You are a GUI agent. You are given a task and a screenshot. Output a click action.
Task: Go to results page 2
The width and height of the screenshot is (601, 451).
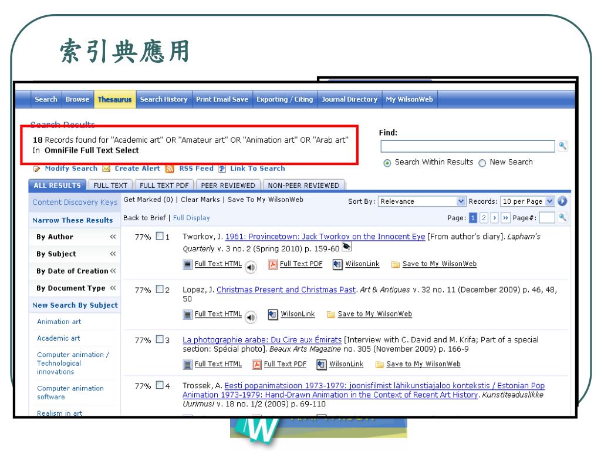484,218
